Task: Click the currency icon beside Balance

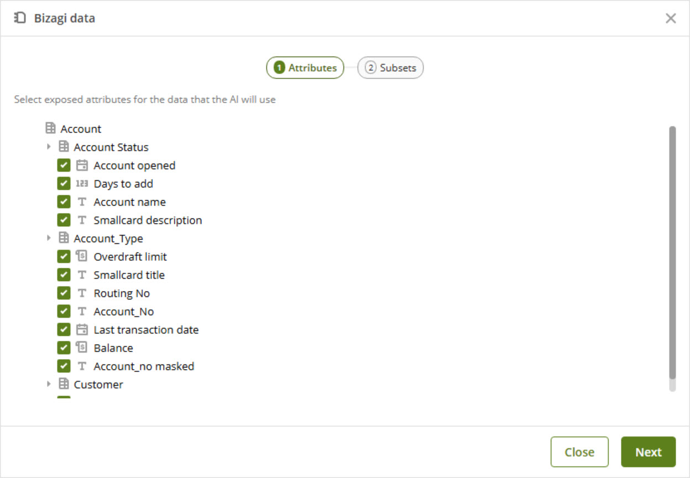Action: pyautogui.click(x=82, y=348)
